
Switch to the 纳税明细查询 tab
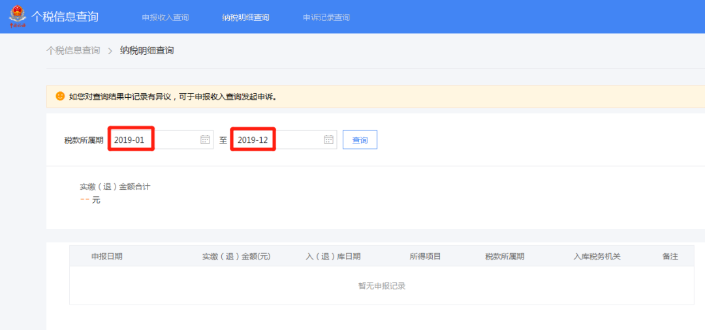[x=246, y=18]
